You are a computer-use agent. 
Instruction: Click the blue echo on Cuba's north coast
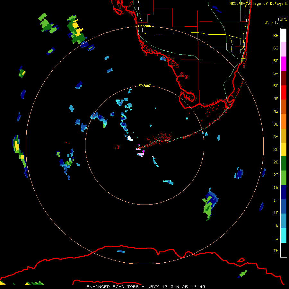tap(121, 251)
